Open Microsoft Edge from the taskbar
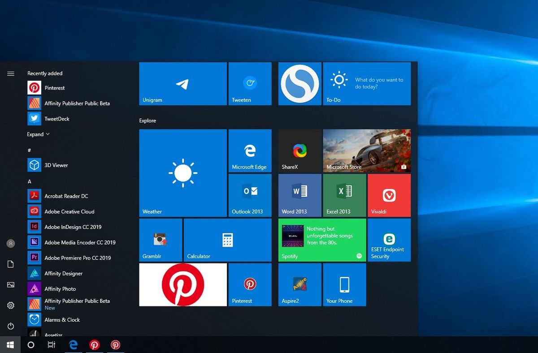The image size is (538, 353). 73,344
